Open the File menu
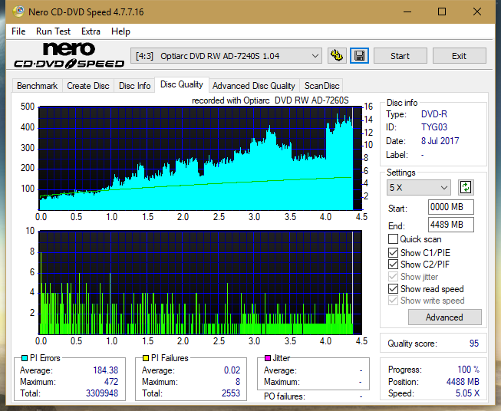501x411 pixels. click(x=18, y=31)
